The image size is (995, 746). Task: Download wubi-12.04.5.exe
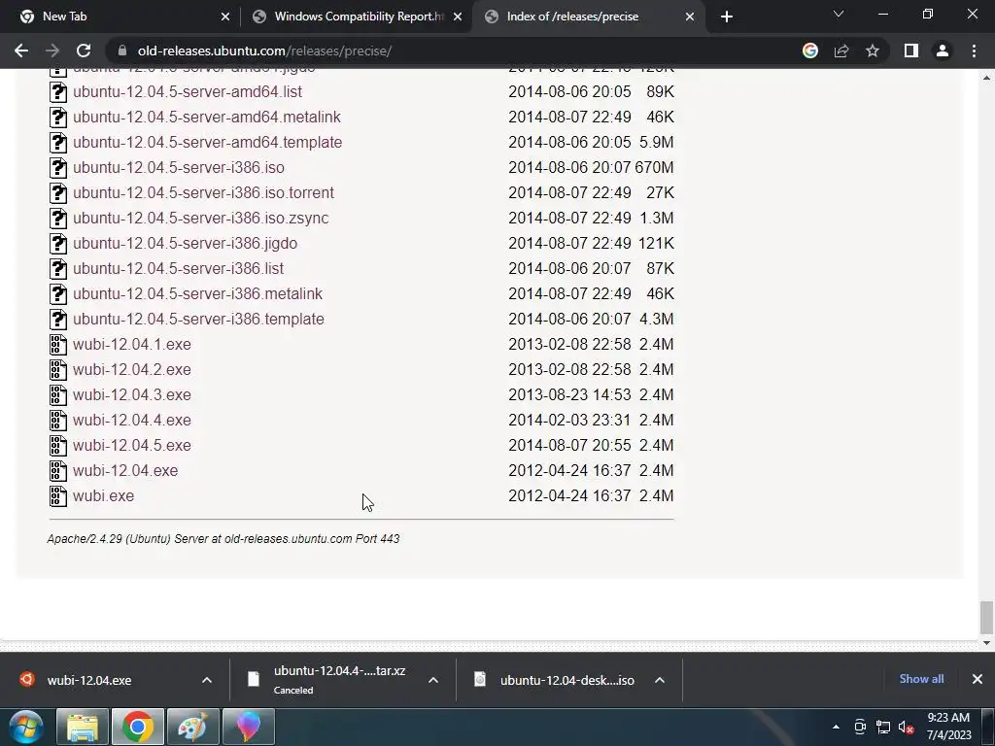click(x=132, y=445)
